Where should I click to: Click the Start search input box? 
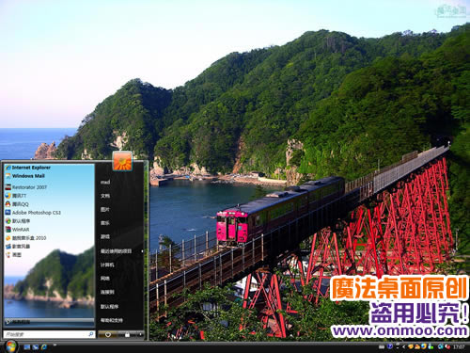[x=49, y=334]
